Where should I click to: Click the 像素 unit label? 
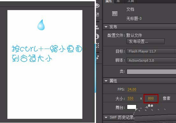[166, 98]
